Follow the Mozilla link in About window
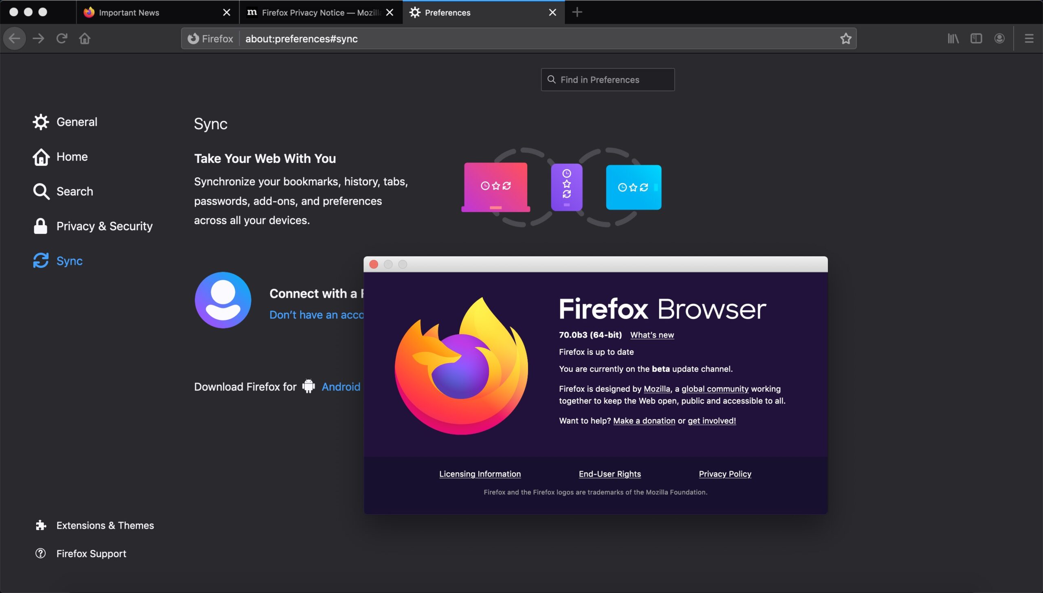Screen dimensions: 1043x593 coord(657,389)
